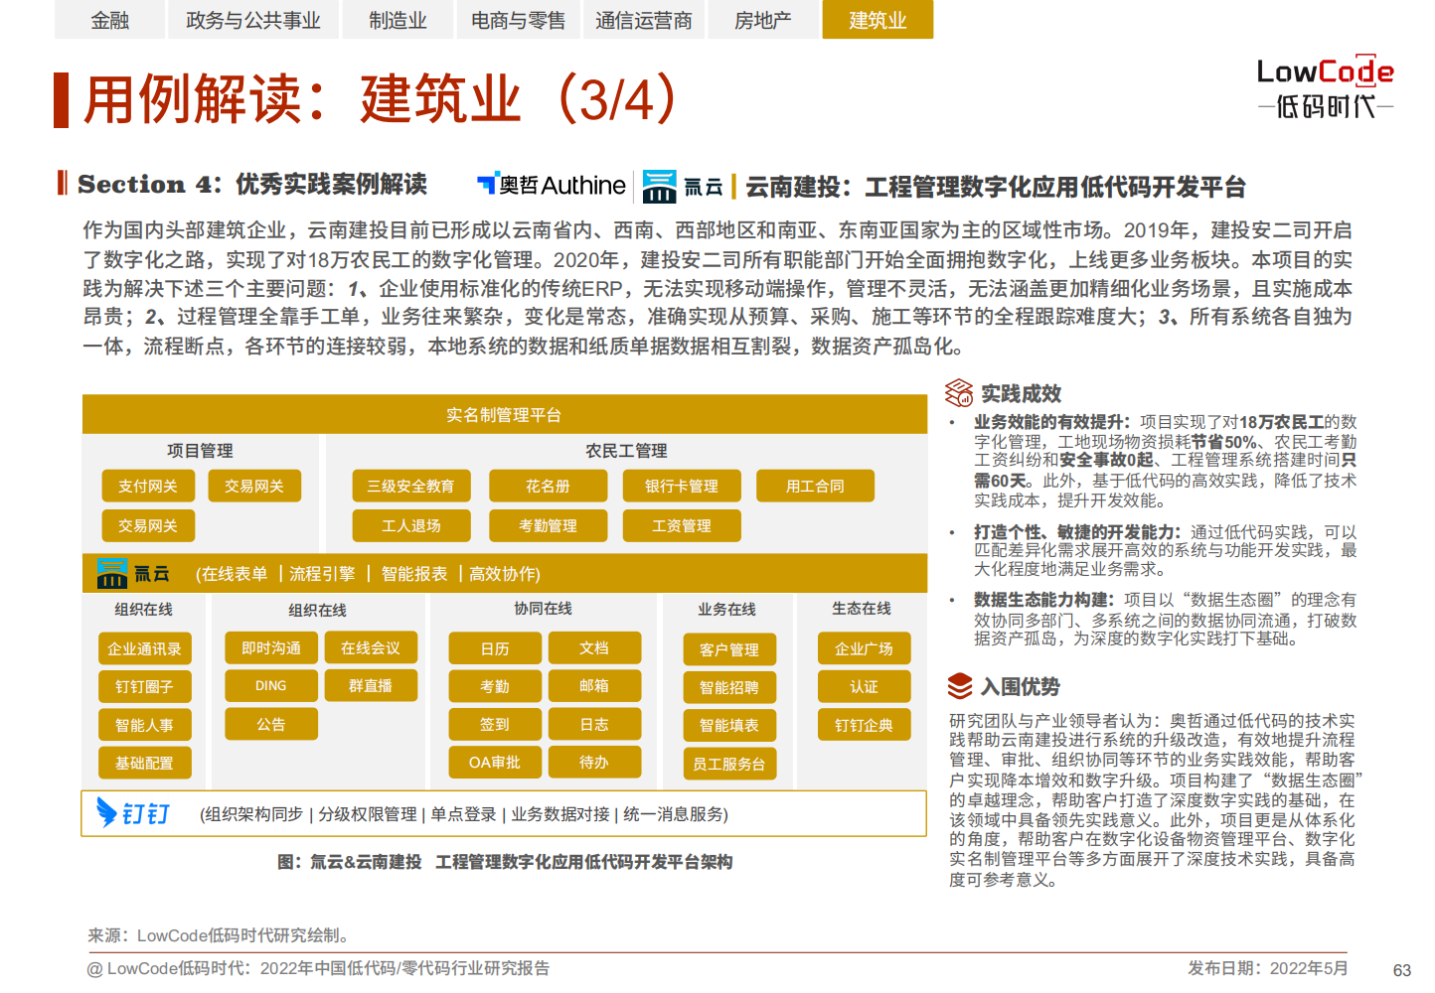Viewport: 1435px width, 993px height.
Task: Select the 花名册 box
Action: tap(549, 486)
